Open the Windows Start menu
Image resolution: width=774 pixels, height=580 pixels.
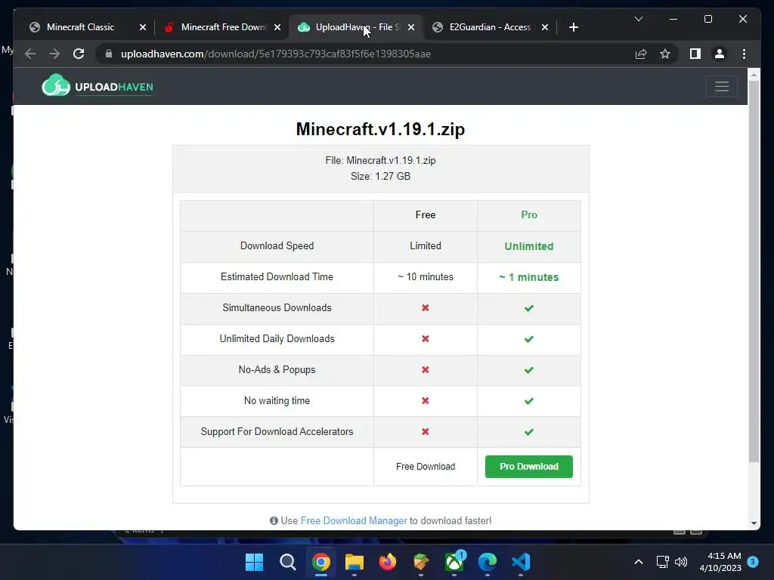(x=254, y=562)
